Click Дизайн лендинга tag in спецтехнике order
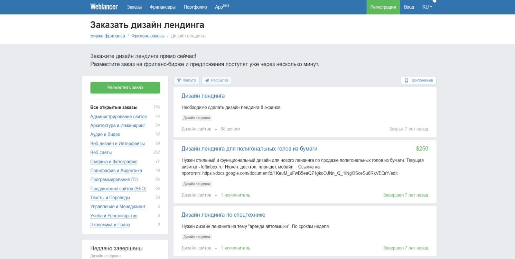Screen dimensions: 515x259 [x=197, y=237]
